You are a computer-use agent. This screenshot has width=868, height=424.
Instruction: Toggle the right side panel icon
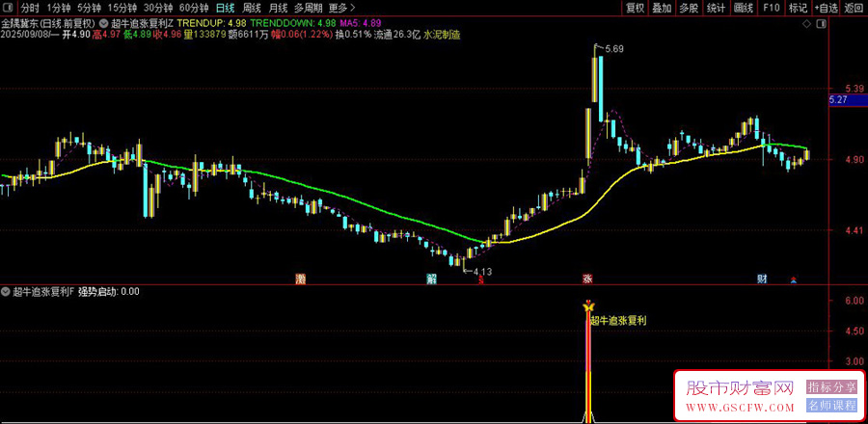pyautogui.click(x=822, y=24)
